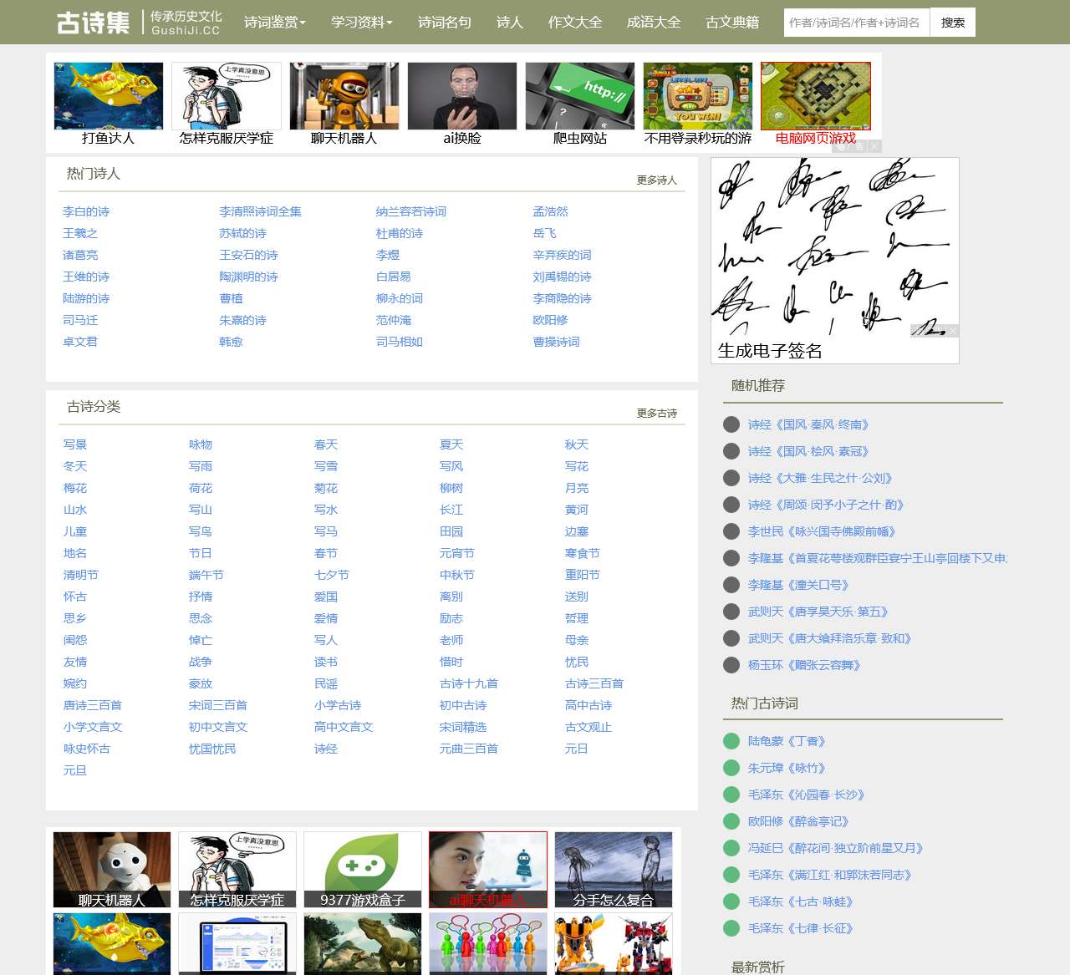This screenshot has height=975, width=1070.
Task: Open the 不用登录秒玩的游 game ad
Action: 698,104
